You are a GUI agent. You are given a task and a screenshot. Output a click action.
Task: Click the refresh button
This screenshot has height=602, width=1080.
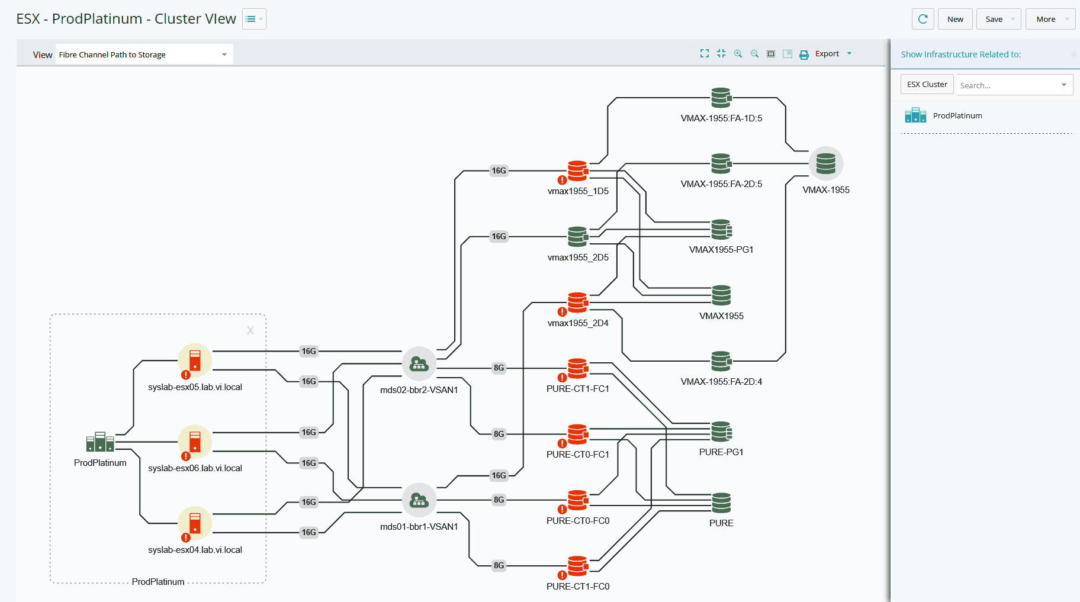tap(922, 19)
